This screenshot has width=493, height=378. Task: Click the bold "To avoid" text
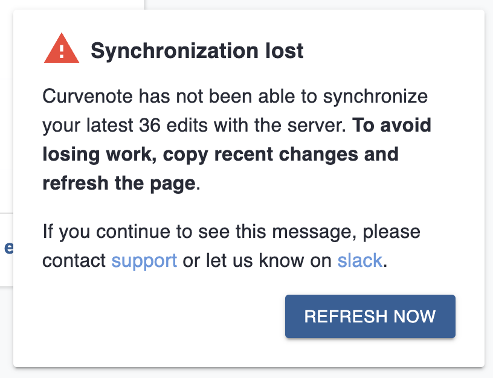coord(391,125)
